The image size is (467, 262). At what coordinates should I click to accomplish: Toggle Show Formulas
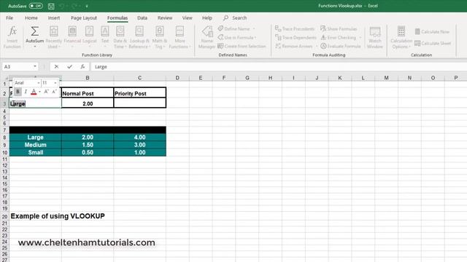coord(339,29)
